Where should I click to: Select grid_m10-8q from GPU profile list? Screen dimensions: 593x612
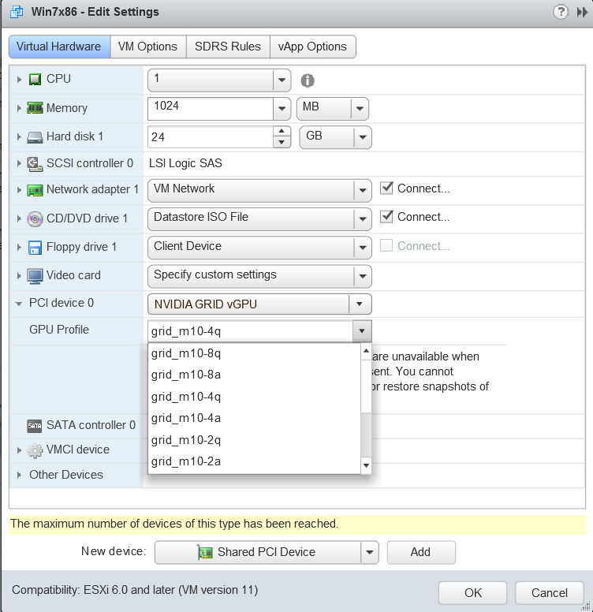[x=186, y=353]
